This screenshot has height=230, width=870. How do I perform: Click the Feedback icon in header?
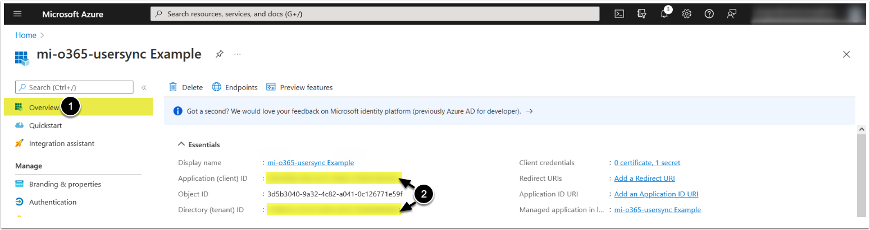click(731, 14)
